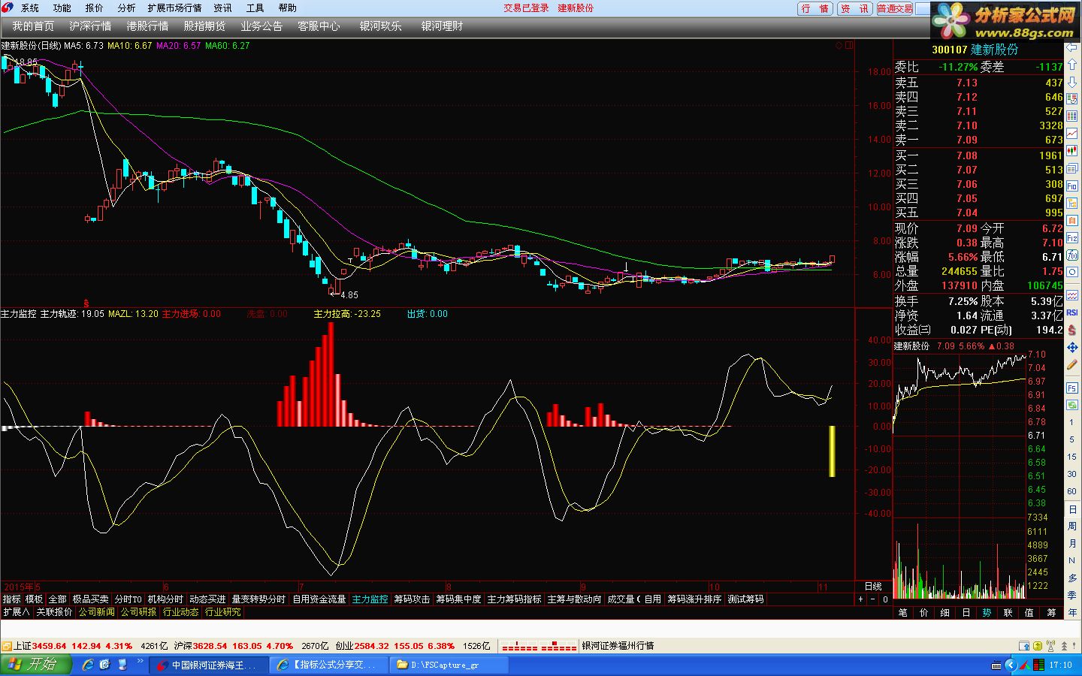Open the 帮助 menu
Screen dimensions: 1082x676
click(x=287, y=8)
